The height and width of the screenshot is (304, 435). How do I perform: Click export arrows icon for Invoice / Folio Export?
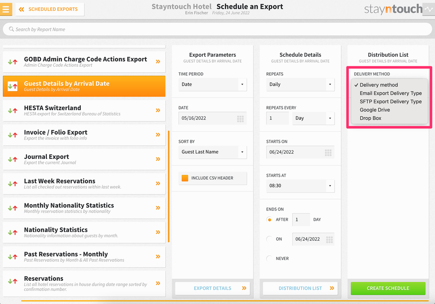point(12,135)
